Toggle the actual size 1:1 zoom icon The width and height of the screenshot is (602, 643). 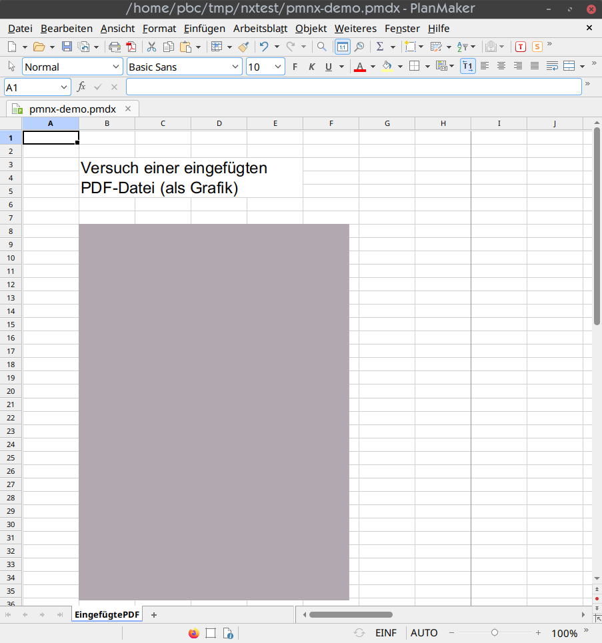[342, 47]
